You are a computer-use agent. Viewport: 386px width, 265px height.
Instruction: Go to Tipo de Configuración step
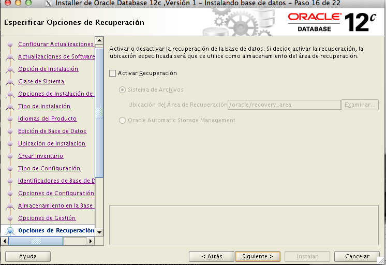(49, 168)
